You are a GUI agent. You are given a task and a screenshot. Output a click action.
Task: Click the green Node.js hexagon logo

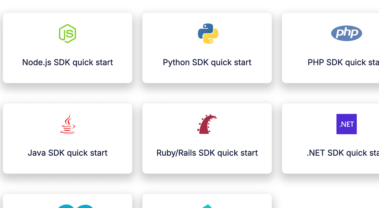pyautogui.click(x=68, y=33)
